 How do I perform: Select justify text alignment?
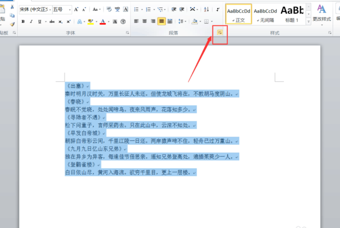pyautogui.click(x=161, y=21)
